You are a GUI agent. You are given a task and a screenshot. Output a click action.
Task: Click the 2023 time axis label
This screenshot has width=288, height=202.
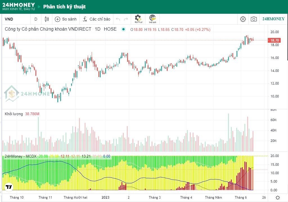pyautogui.click(x=105, y=198)
